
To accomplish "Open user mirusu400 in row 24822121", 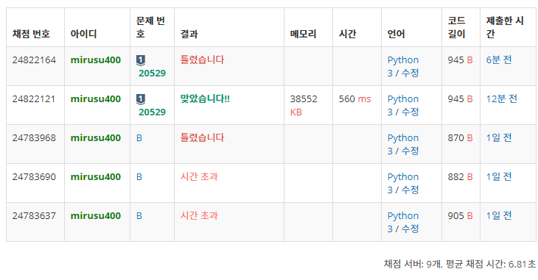I will pyautogui.click(x=96, y=99).
